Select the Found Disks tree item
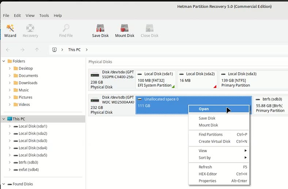Screen dimensions: 288x189 20,184
